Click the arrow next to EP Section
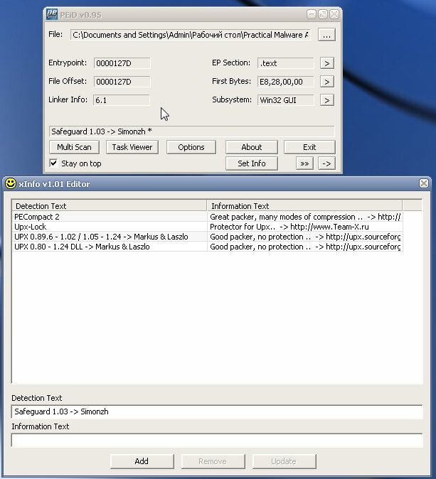Screen dimensions: 436x479 click(x=326, y=63)
